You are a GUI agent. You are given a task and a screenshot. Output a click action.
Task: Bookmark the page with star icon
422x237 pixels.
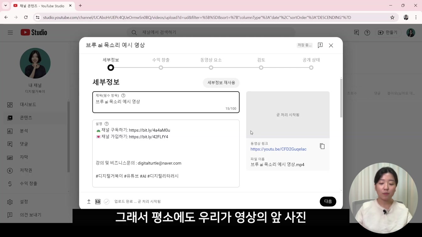click(x=392, y=18)
